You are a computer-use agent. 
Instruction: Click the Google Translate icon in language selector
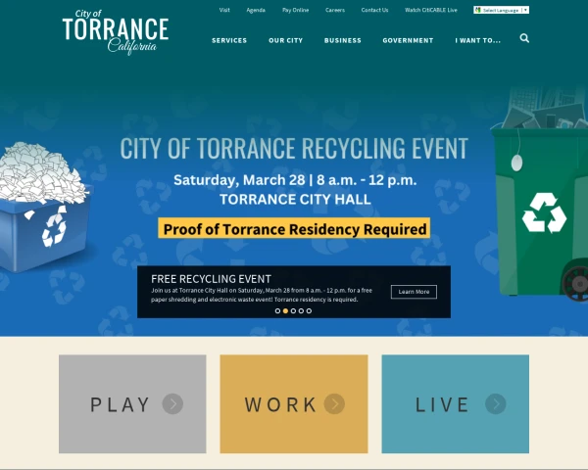click(x=478, y=10)
